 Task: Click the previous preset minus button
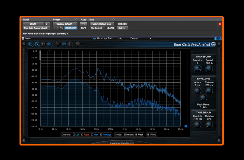pos(54,28)
